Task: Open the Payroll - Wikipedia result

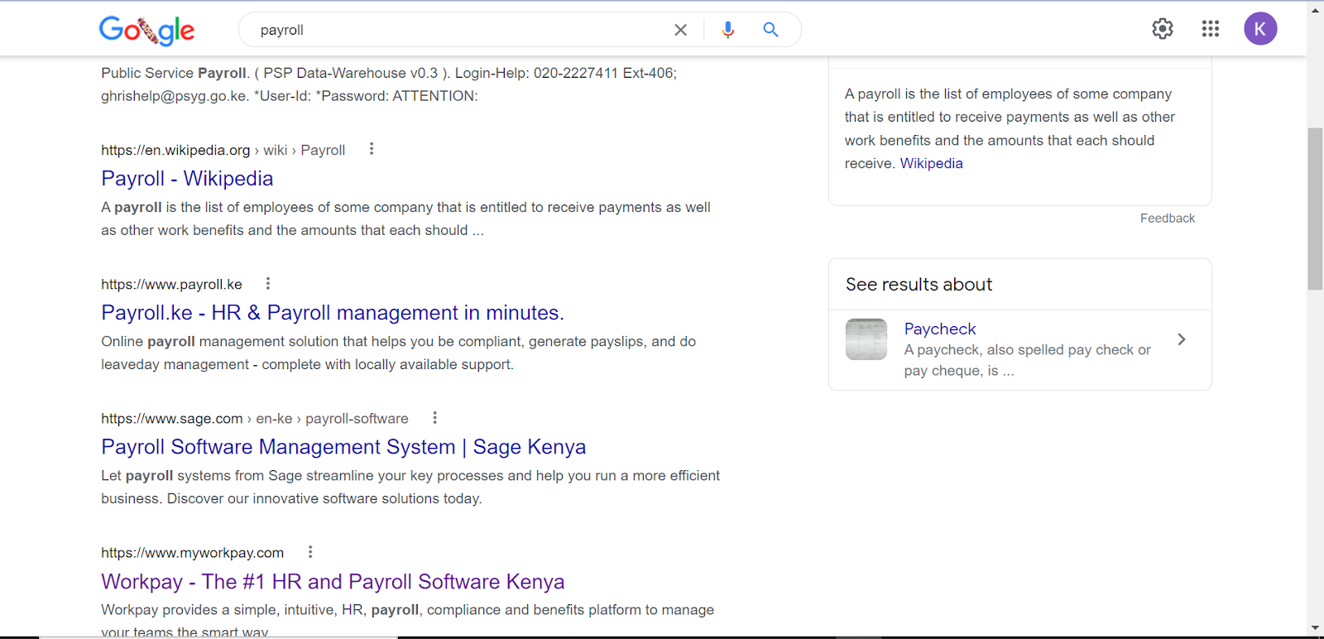Action: pos(187,179)
